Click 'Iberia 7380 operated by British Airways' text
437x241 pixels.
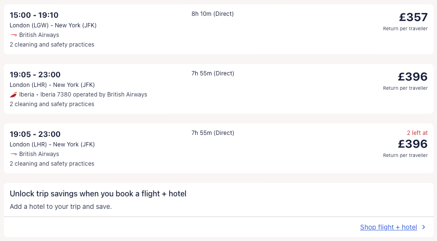click(94, 95)
